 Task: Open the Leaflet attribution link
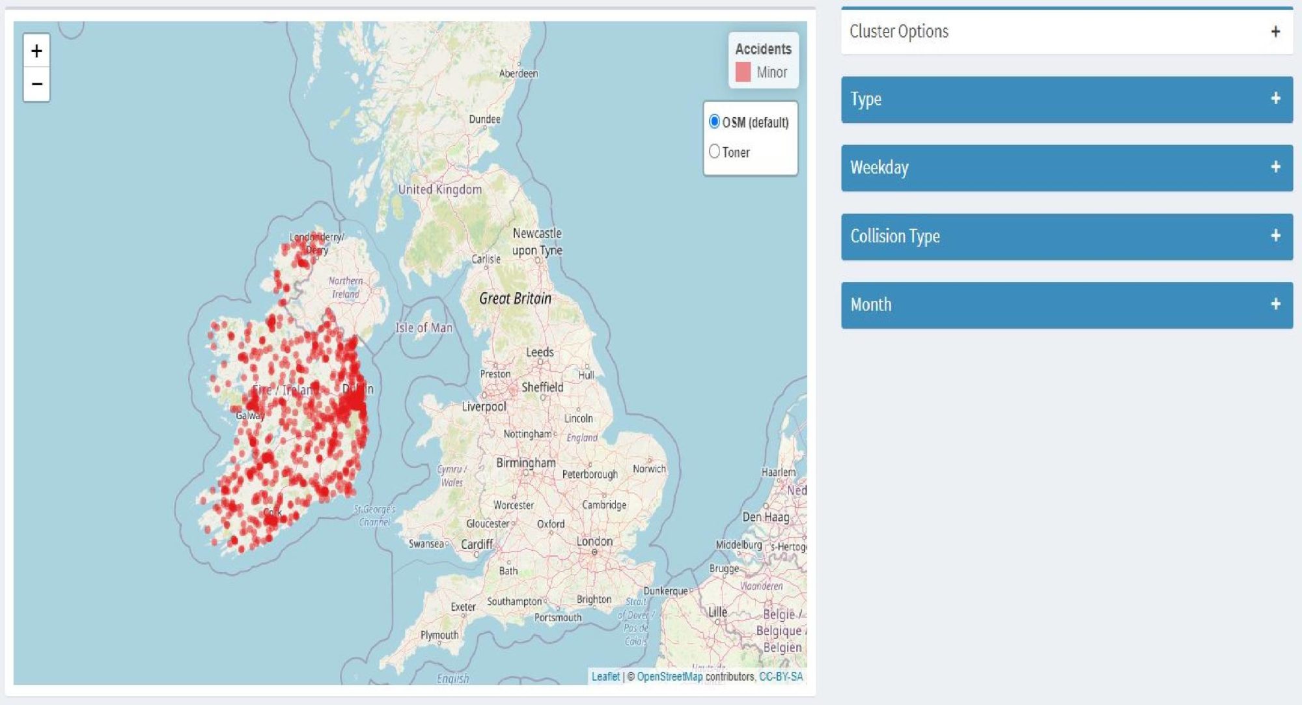coord(605,676)
